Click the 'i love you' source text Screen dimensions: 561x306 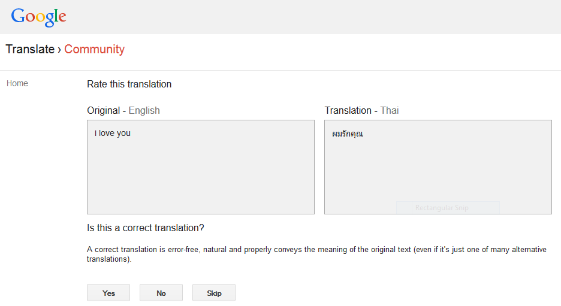coord(112,133)
